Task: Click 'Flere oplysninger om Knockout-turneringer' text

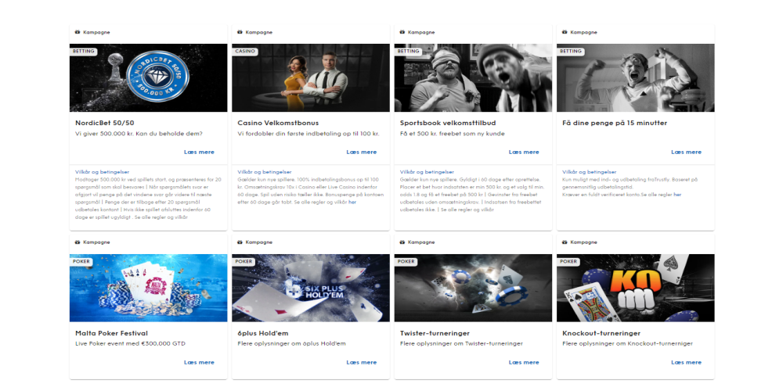Action: (x=627, y=344)
